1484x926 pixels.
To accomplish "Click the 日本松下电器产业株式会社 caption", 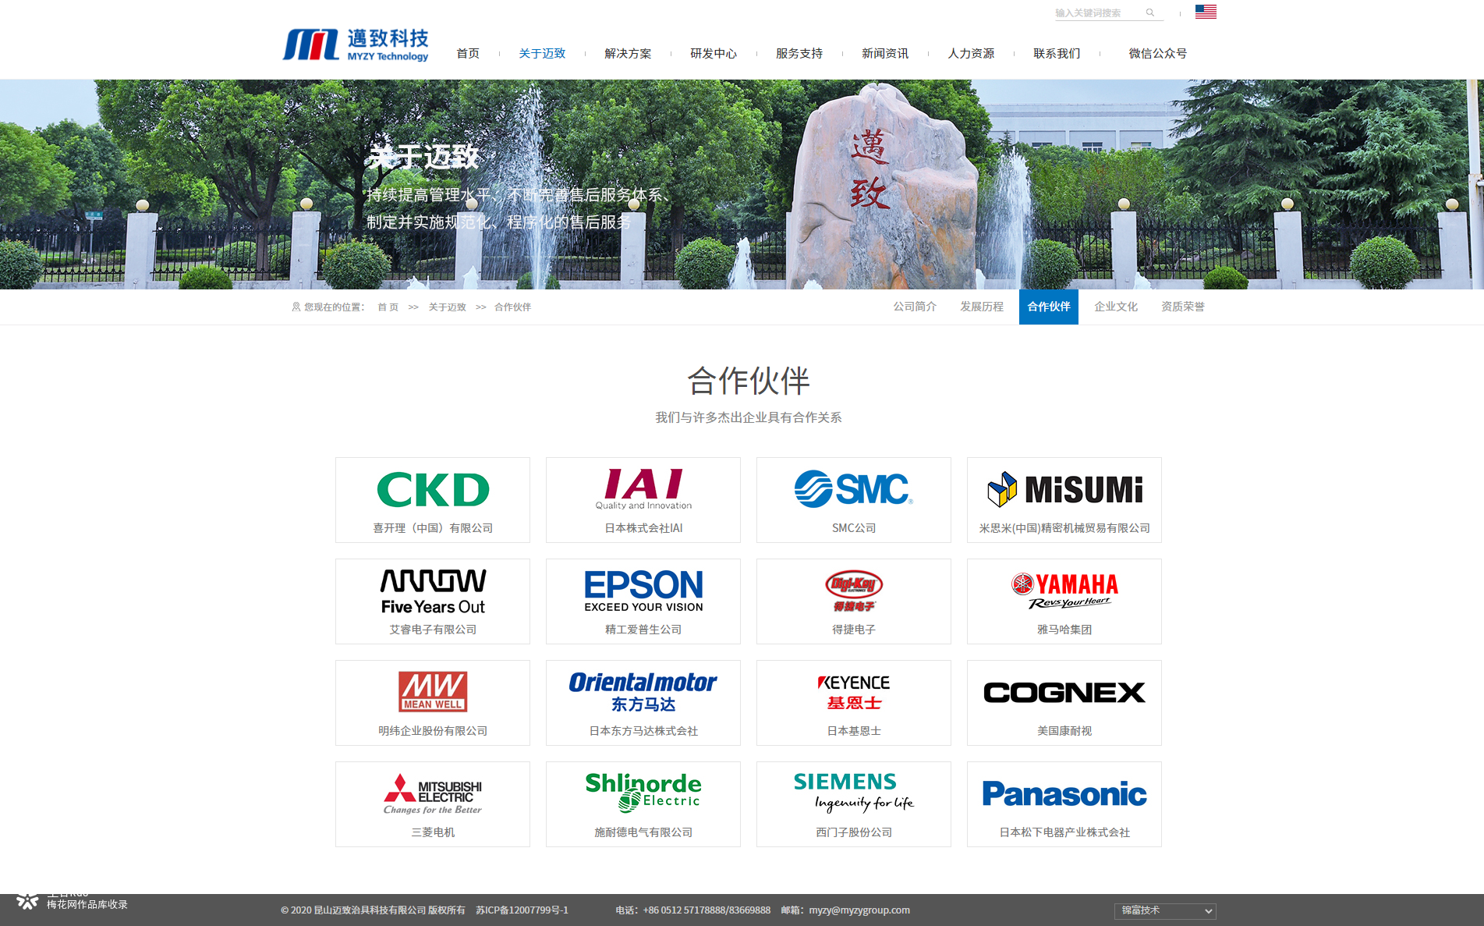I will pyautogui.click(x=1064, y=832).
